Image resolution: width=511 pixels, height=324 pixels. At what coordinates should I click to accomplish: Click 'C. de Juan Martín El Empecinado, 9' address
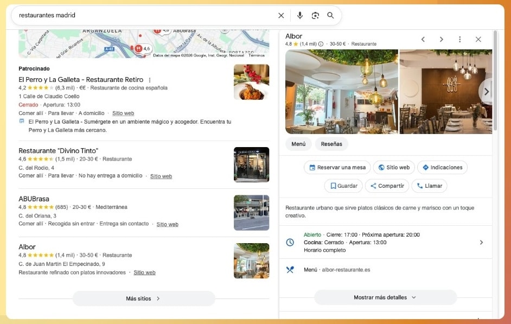(x=62, y=264)
